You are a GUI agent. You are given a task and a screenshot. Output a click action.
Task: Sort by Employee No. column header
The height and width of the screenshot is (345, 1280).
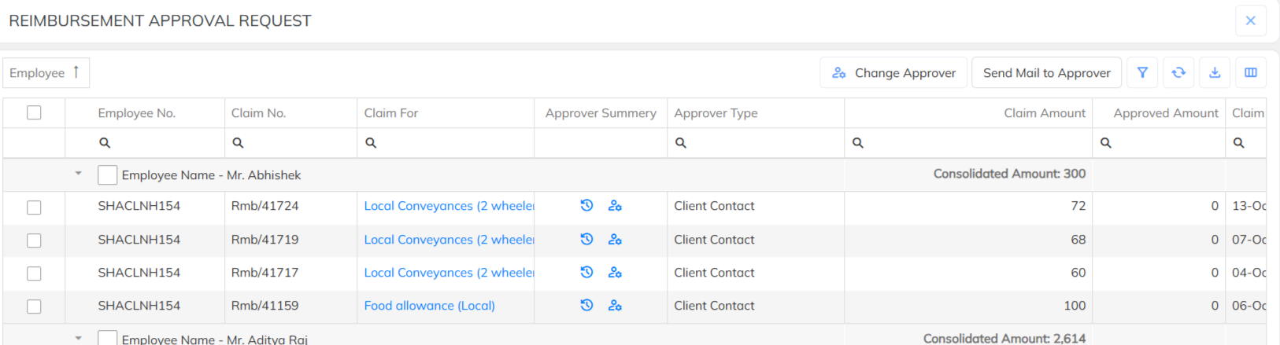click(x=136, y=113)
